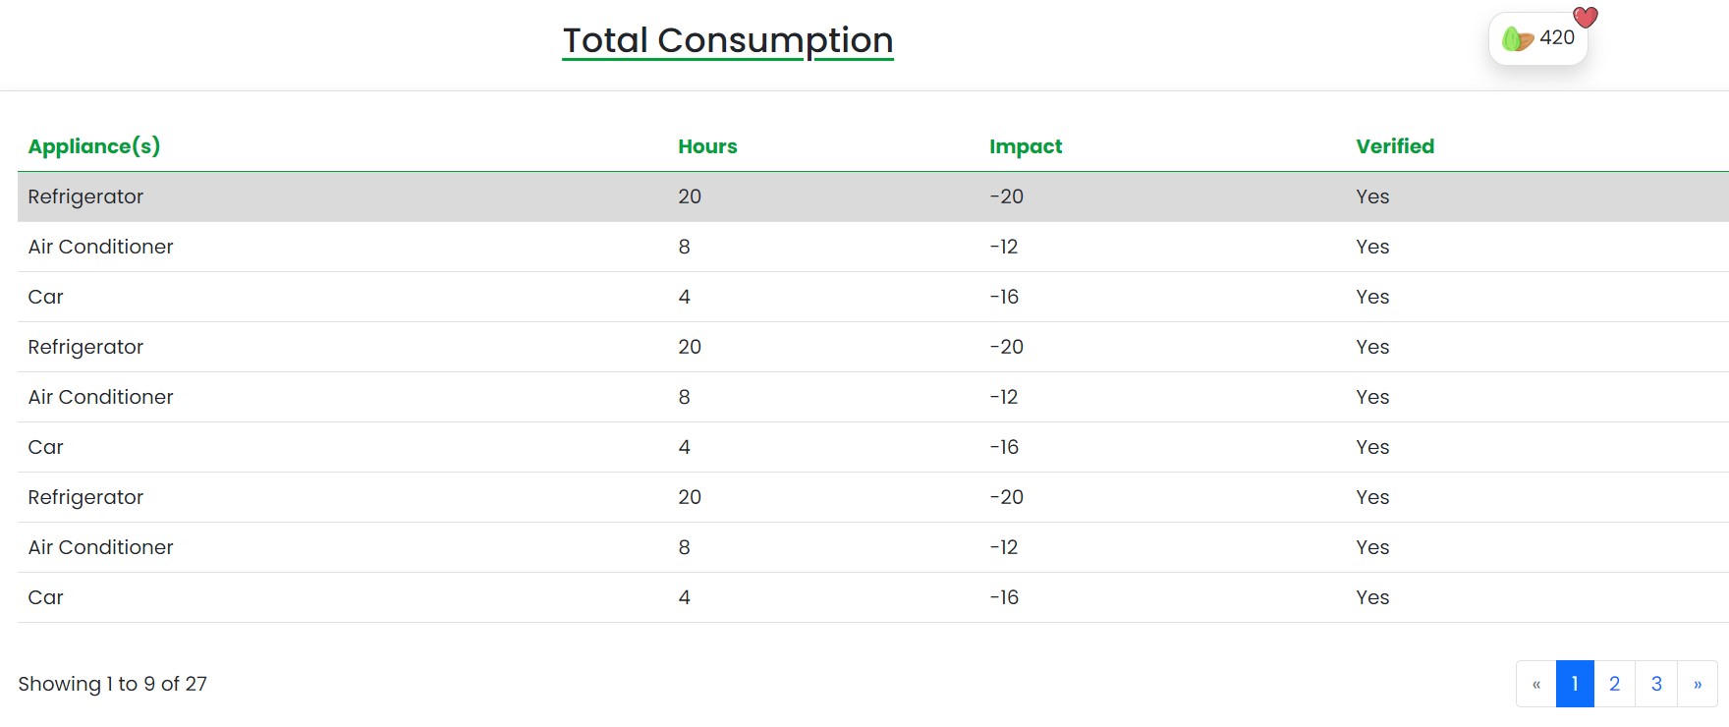Screen dimensions: 1729x727
Task: Click the Total Consumption heading
Action: point(727,40)
